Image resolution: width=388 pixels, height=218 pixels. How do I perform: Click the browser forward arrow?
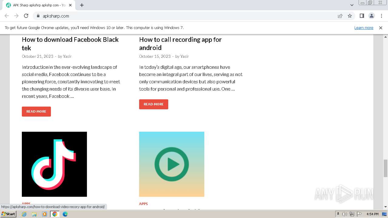[16, 16]
